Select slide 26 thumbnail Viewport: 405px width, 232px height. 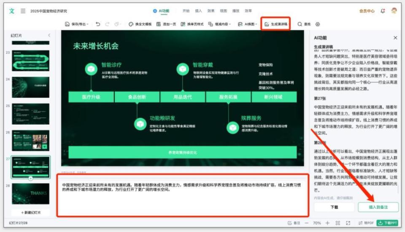[x=30, y=141]
